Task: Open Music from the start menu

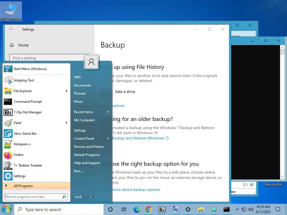Action: click(x=78, y=101)
